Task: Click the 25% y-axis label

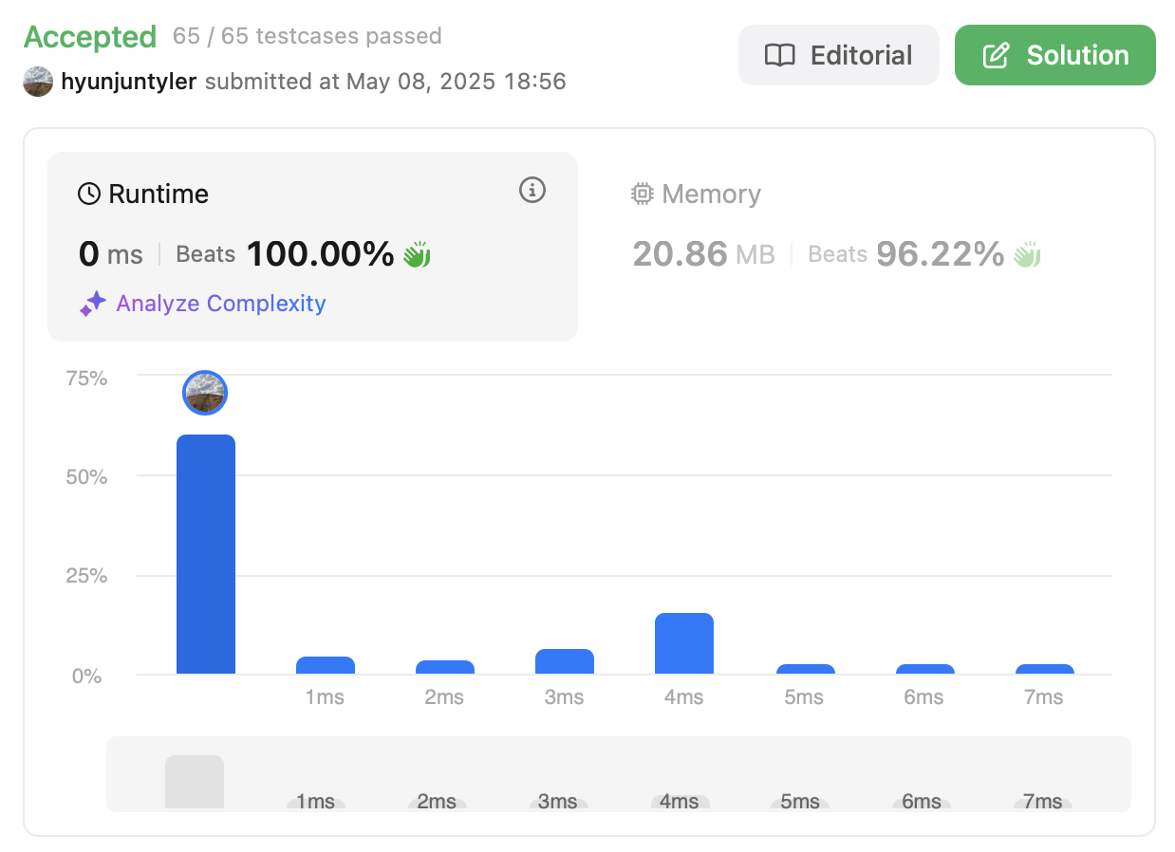Action: click(86, 576)
